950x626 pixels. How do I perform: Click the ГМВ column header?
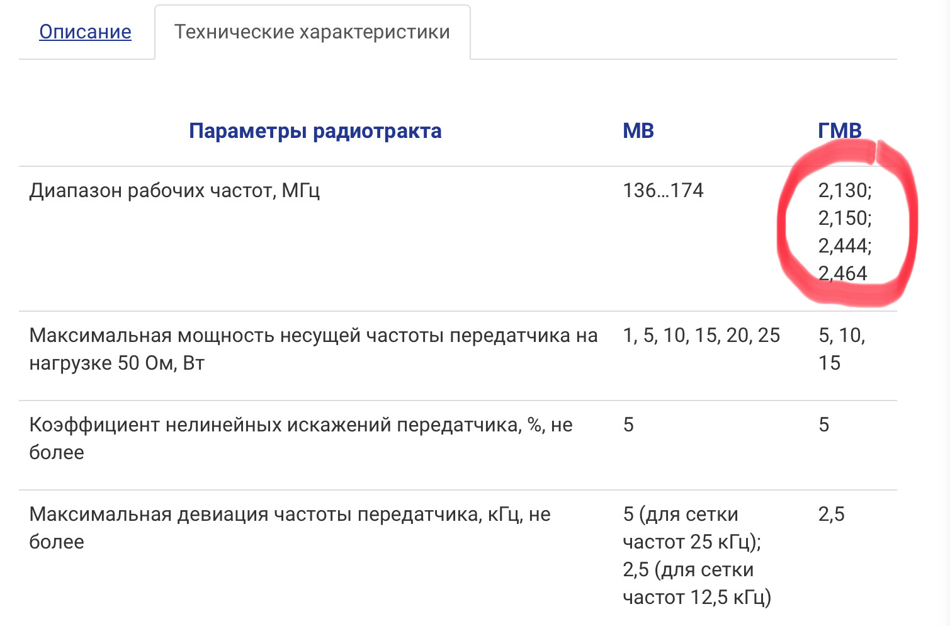point(839,131)
